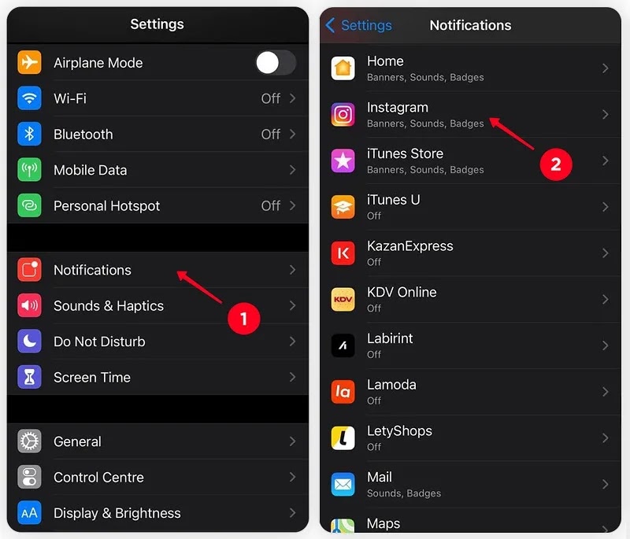
Task: Open LetyShops notification settings
Action: tap(470, 437)
